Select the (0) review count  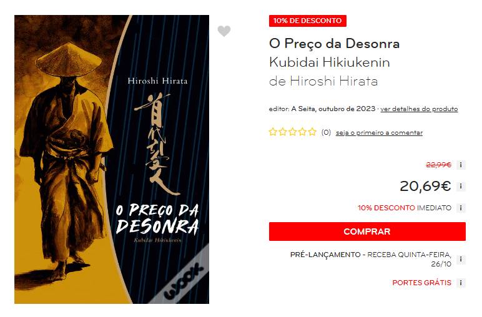[326, 132]
